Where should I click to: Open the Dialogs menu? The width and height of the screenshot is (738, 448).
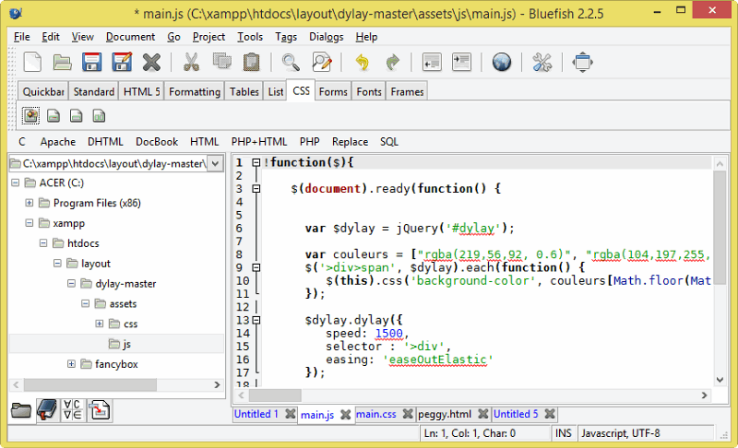(x=327, y=37)
